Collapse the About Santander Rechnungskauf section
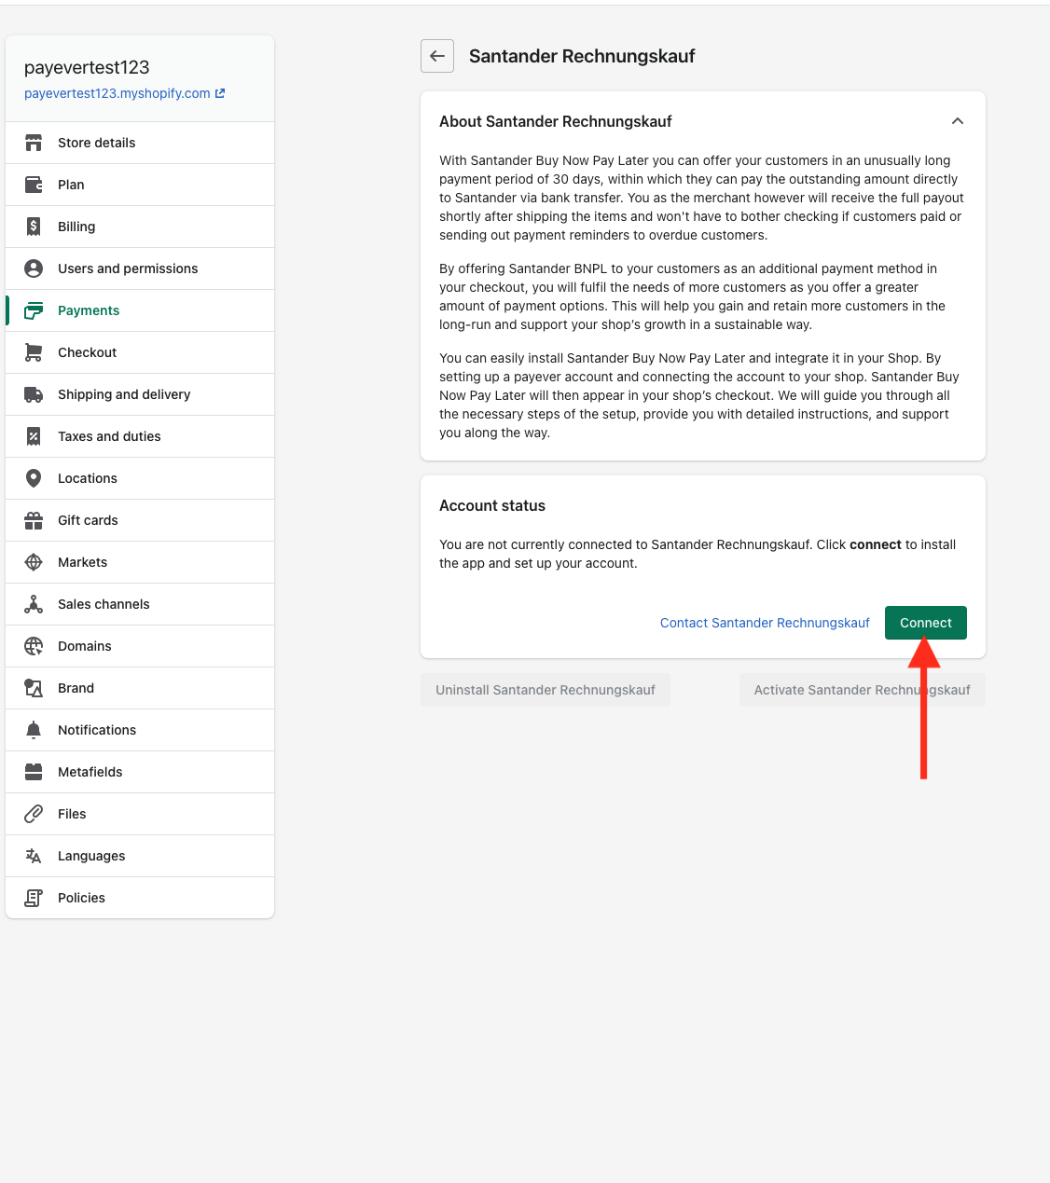The height and width of the screenshot is (1183, 1050). click(958, 121)
